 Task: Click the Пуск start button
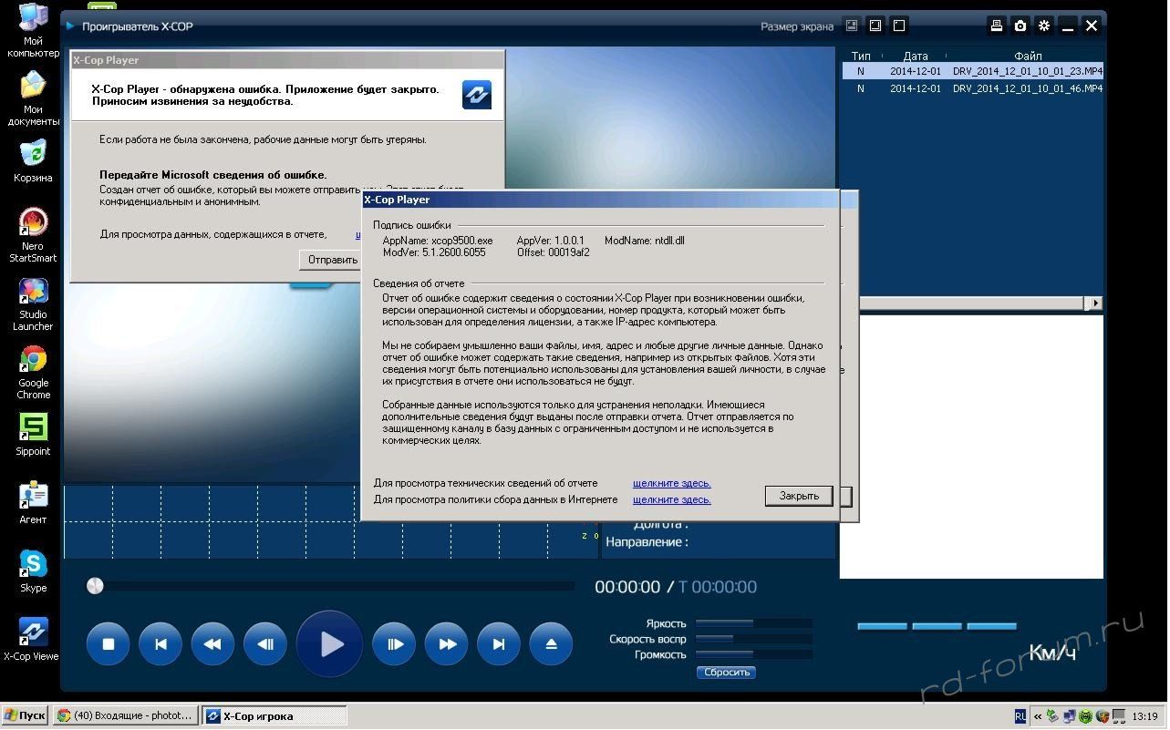[25, 716]
